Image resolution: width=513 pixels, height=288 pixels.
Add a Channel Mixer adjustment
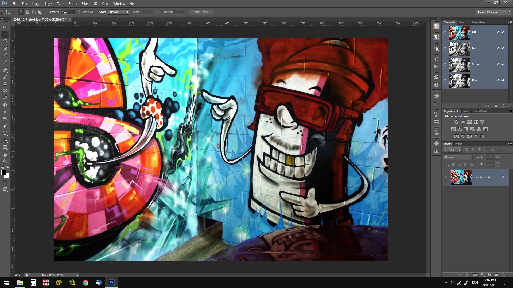click(x=479, y=129)
